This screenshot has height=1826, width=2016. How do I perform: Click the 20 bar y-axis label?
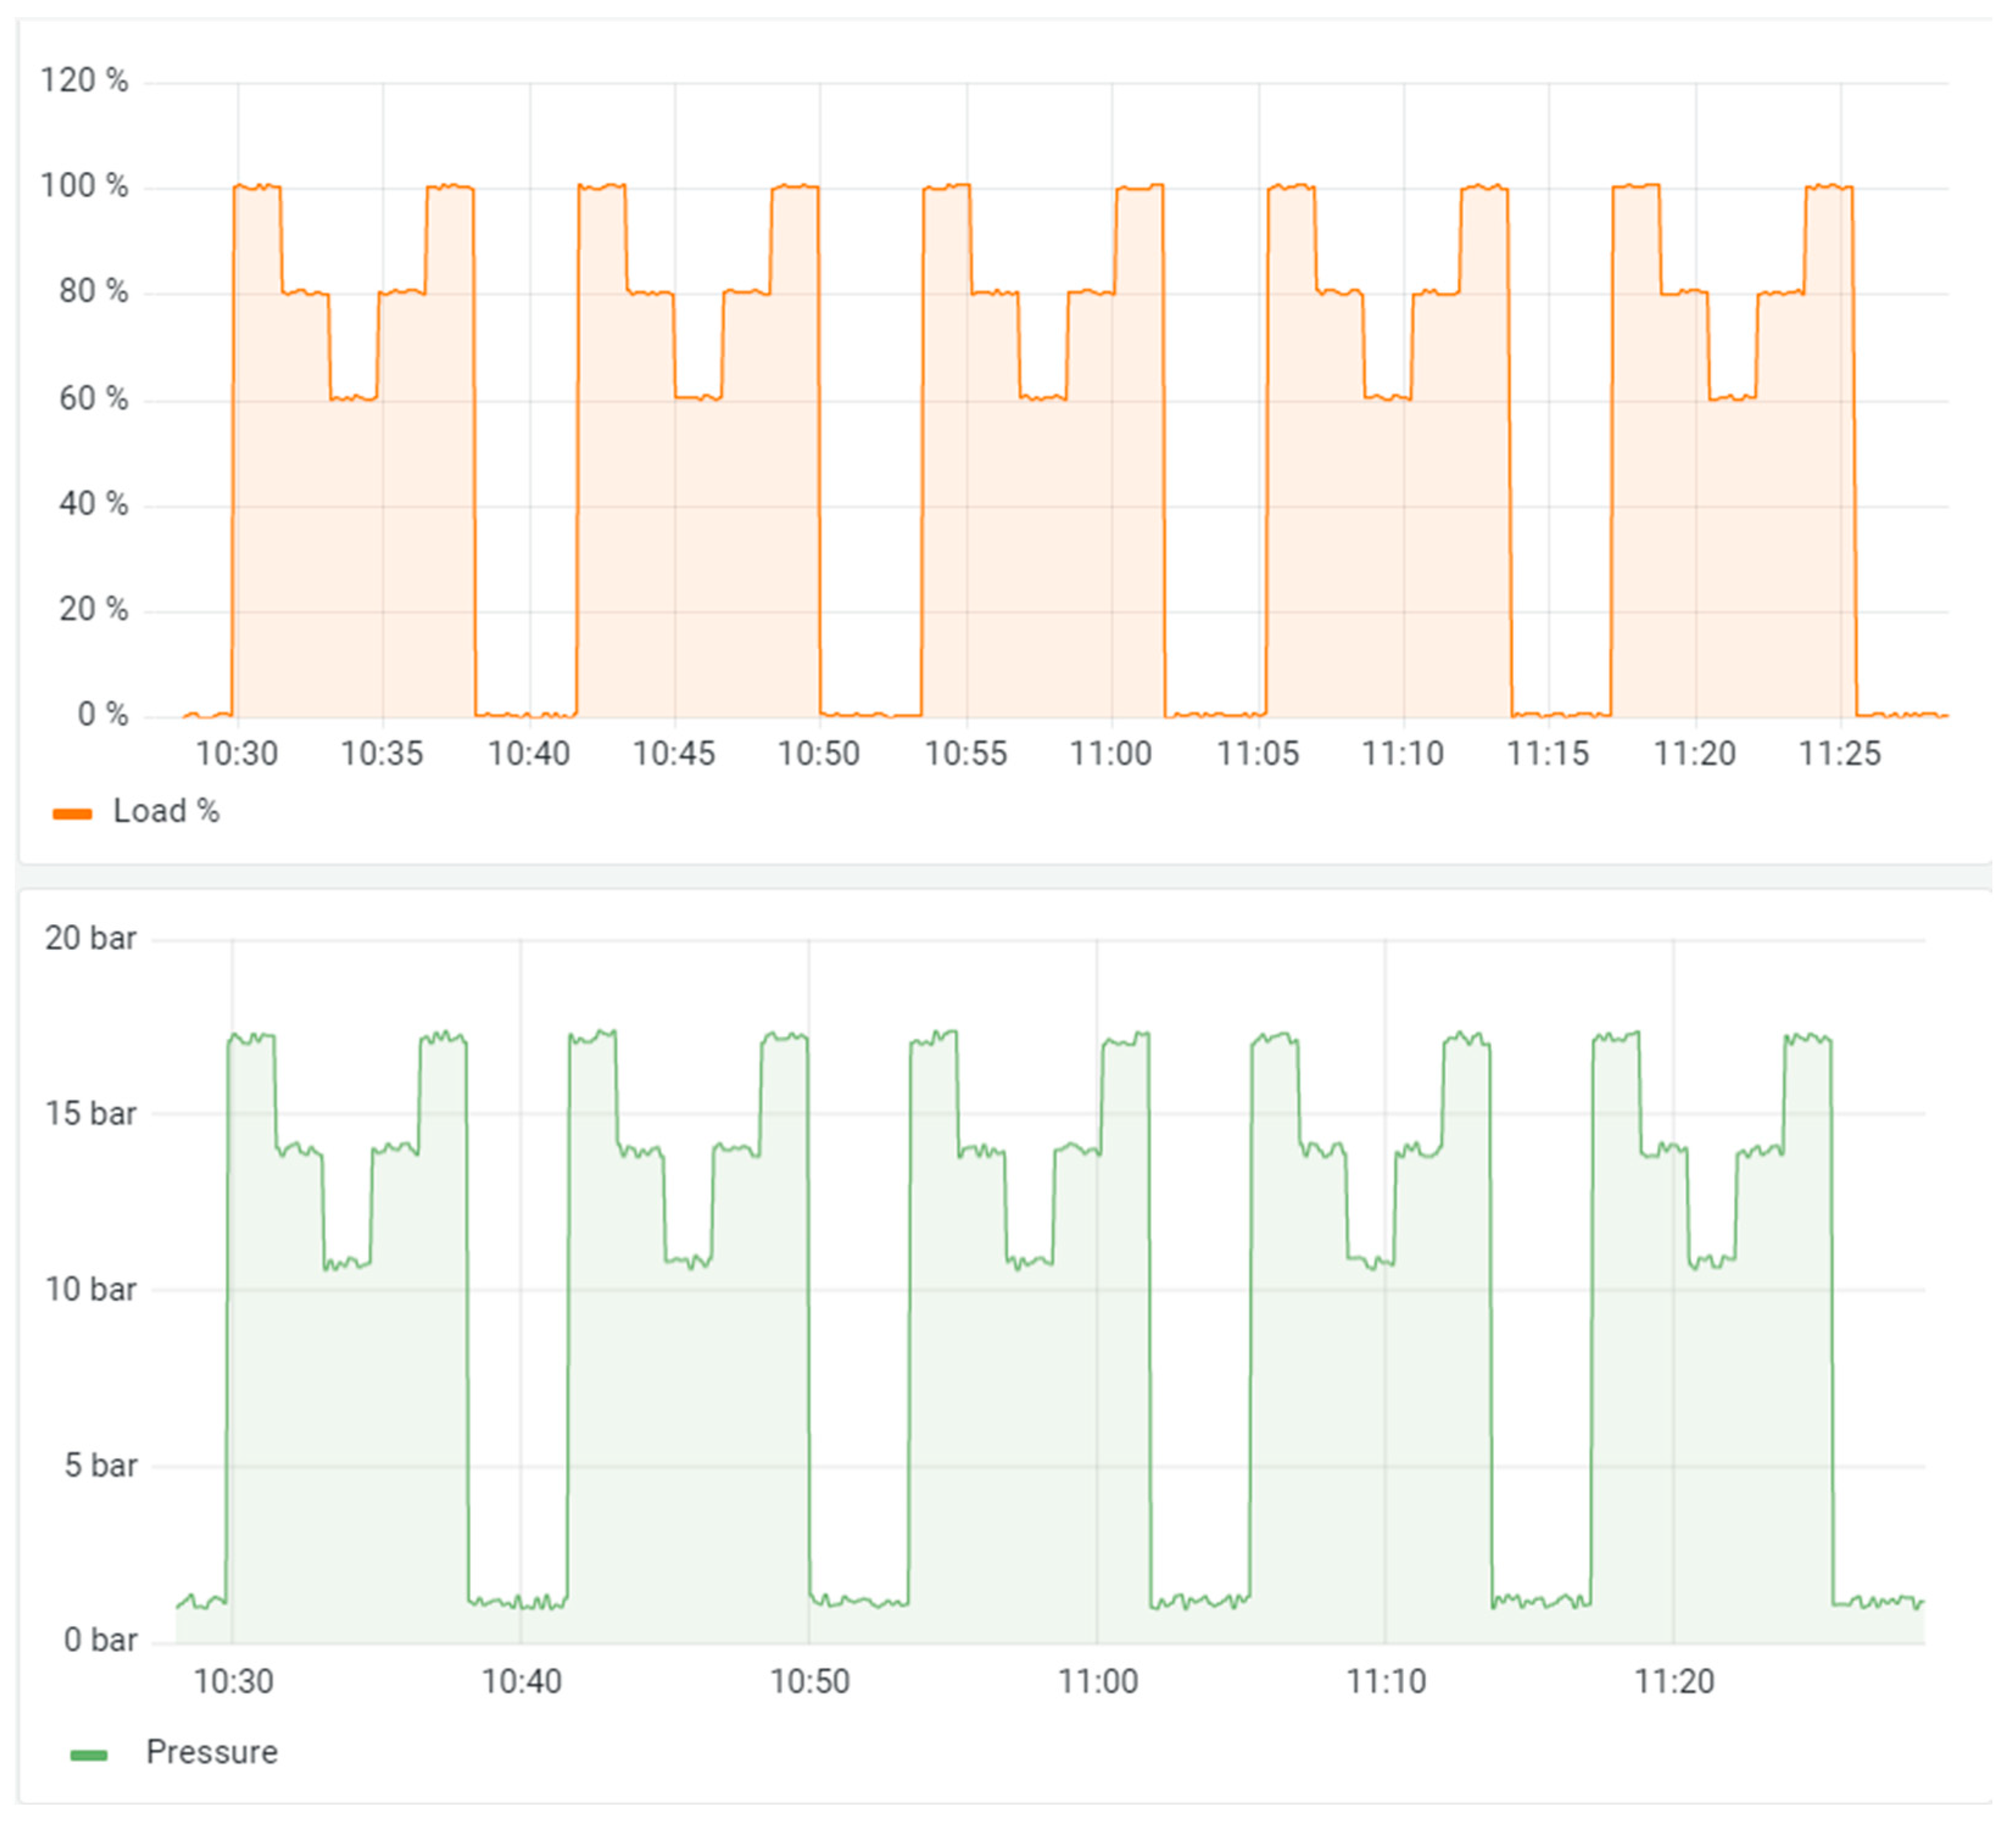point(90,938)
